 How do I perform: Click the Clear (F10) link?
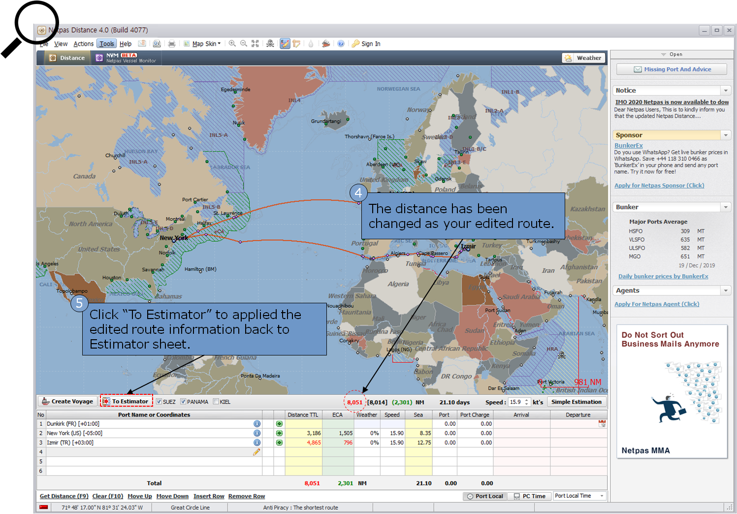(x=108, y=496)
